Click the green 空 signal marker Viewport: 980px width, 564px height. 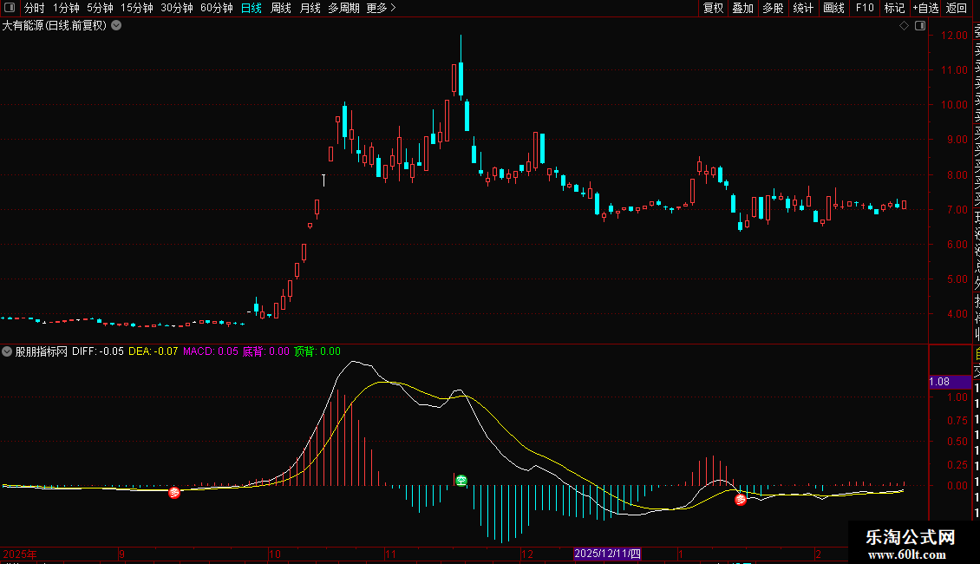(x=461, y=480)
